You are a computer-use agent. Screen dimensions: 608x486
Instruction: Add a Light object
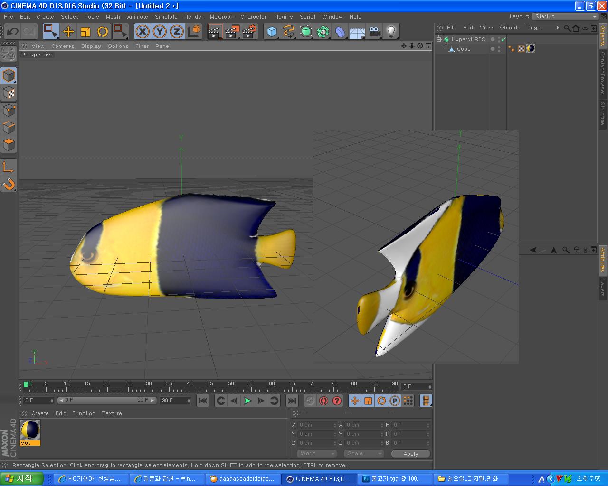point(391,32)
